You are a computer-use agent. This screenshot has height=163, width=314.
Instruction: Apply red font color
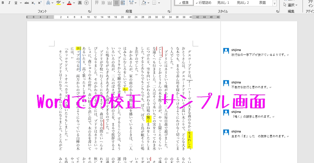69,3
